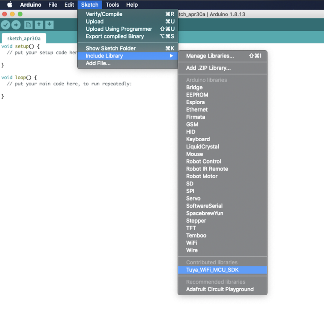Click the New sketch toolbar icon
Viewport: 324px width, 313px height.
tap(28, 25)
